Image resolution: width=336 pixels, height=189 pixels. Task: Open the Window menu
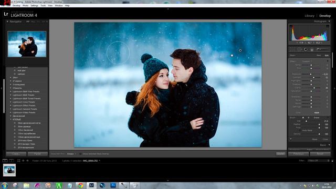59,6
